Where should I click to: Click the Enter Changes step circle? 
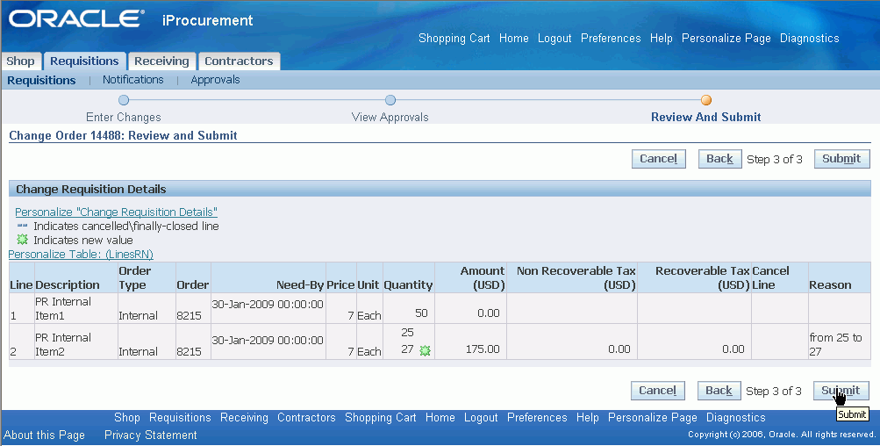point(124,100)
